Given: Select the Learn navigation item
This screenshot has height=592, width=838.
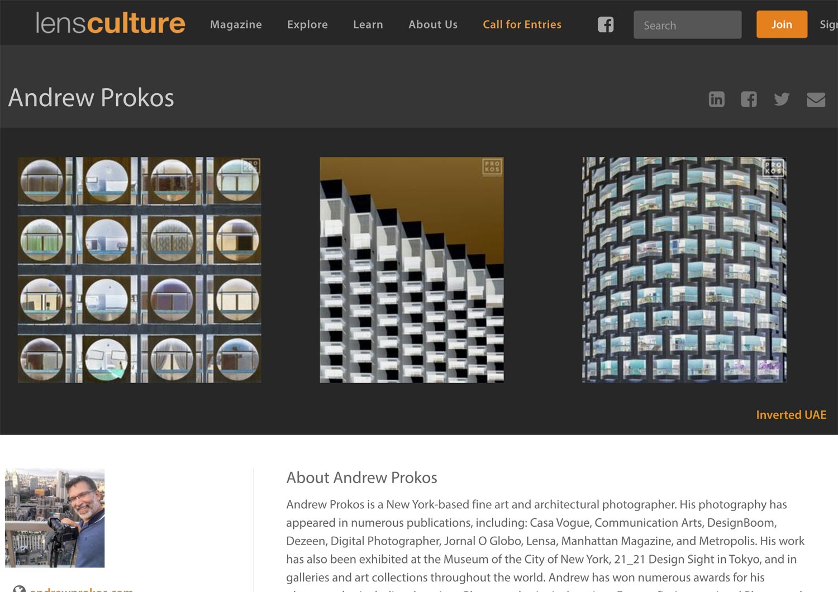Looking at the screenshot, I should tap(368, 25).
